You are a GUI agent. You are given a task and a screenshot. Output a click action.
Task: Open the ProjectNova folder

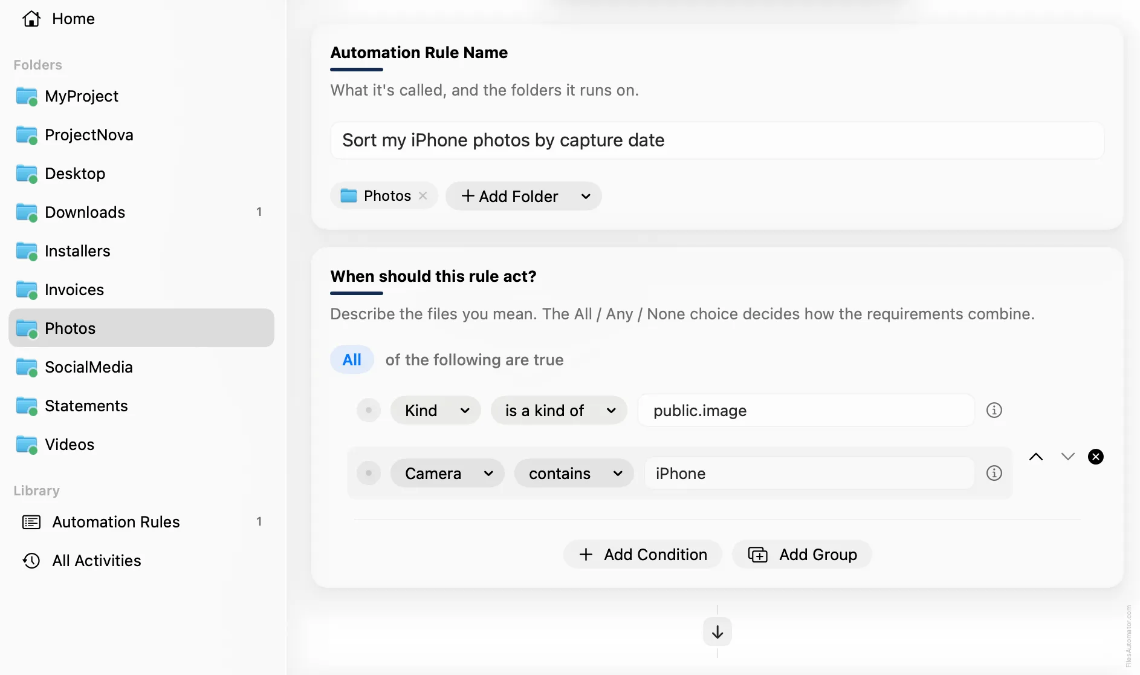(141, 135)
